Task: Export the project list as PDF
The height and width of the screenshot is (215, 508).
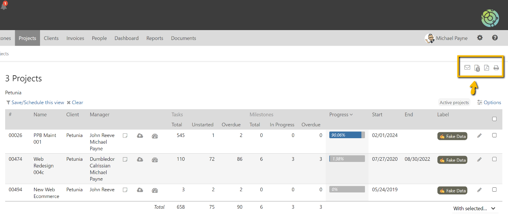Action: coord(487,68)
